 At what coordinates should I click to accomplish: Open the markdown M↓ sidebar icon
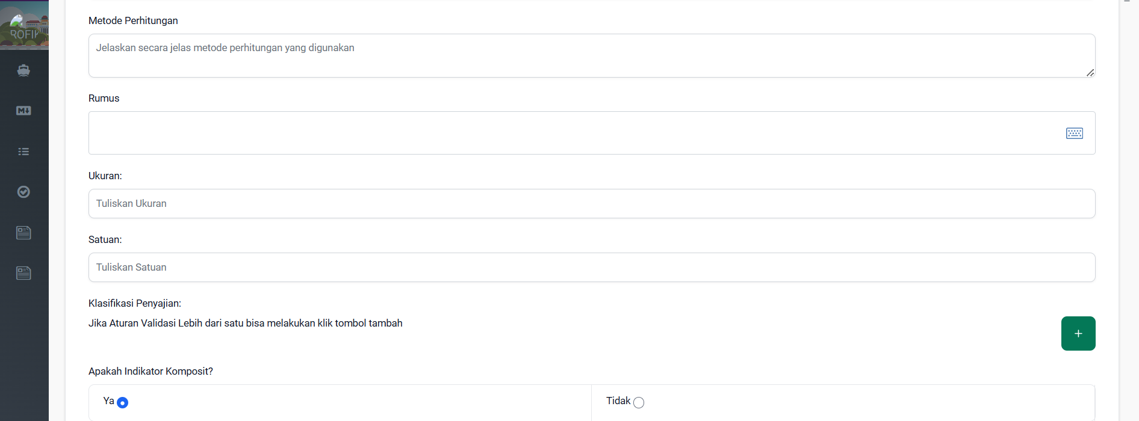click(23, 111)
